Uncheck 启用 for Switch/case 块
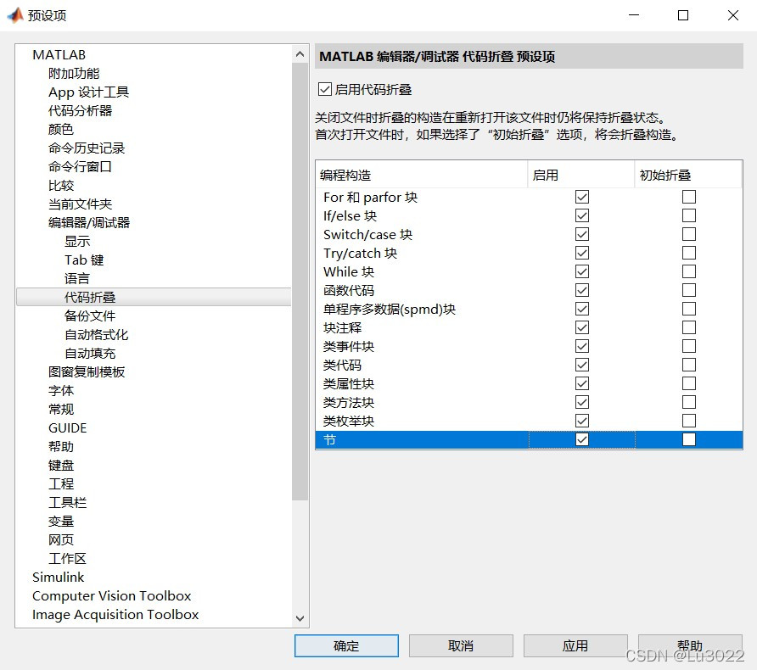Screen dimensions: 757x670 [x=581, y=234]
